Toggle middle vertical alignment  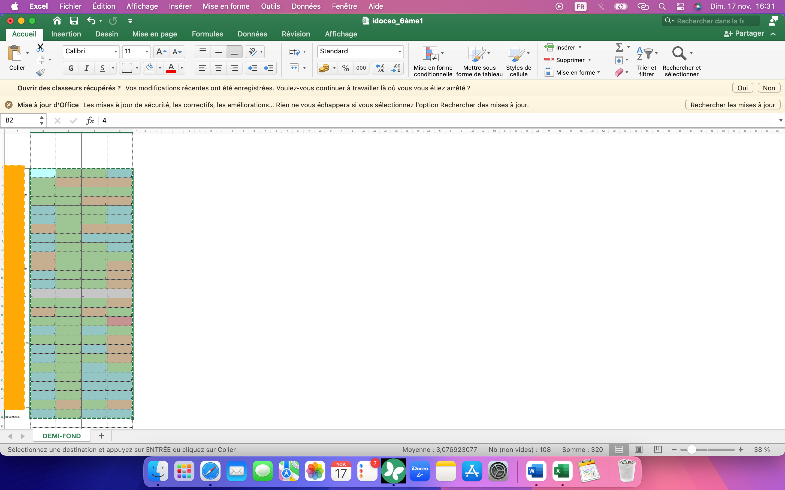pyautogui.click(x=218, y=51)
